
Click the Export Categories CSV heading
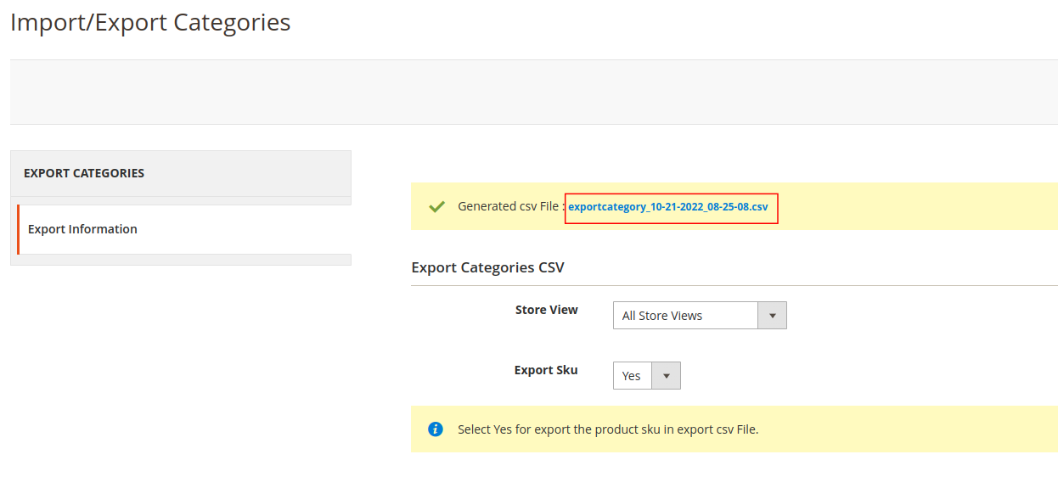[x=487, y=267]
